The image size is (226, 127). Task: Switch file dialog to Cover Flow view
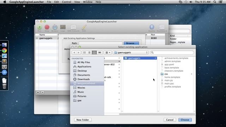point(100,53)
